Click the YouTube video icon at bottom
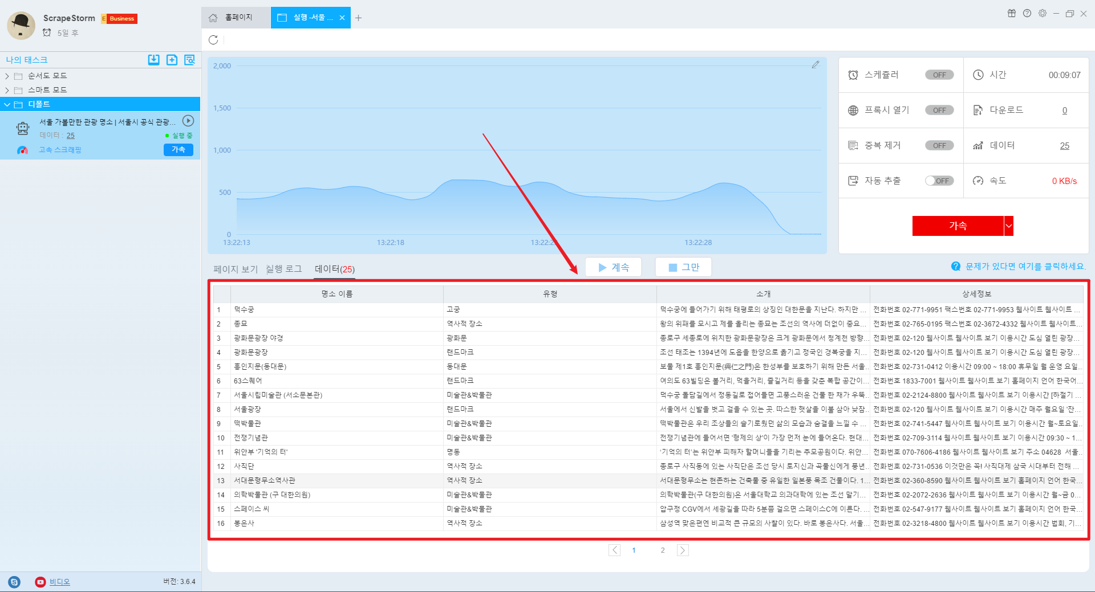The height and width of the screenshot is (592, 1095). click(x=40, y=582)
